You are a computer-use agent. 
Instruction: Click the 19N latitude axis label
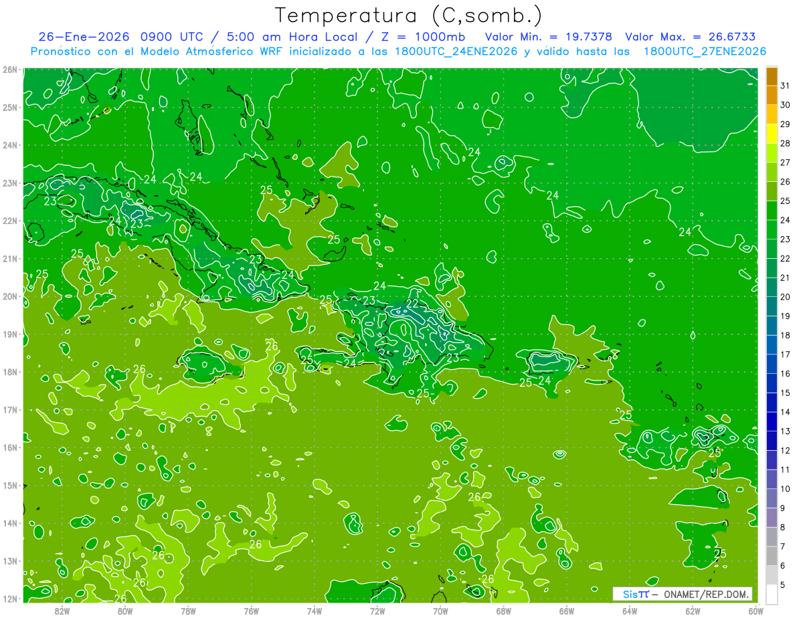(x=10, y=334)
